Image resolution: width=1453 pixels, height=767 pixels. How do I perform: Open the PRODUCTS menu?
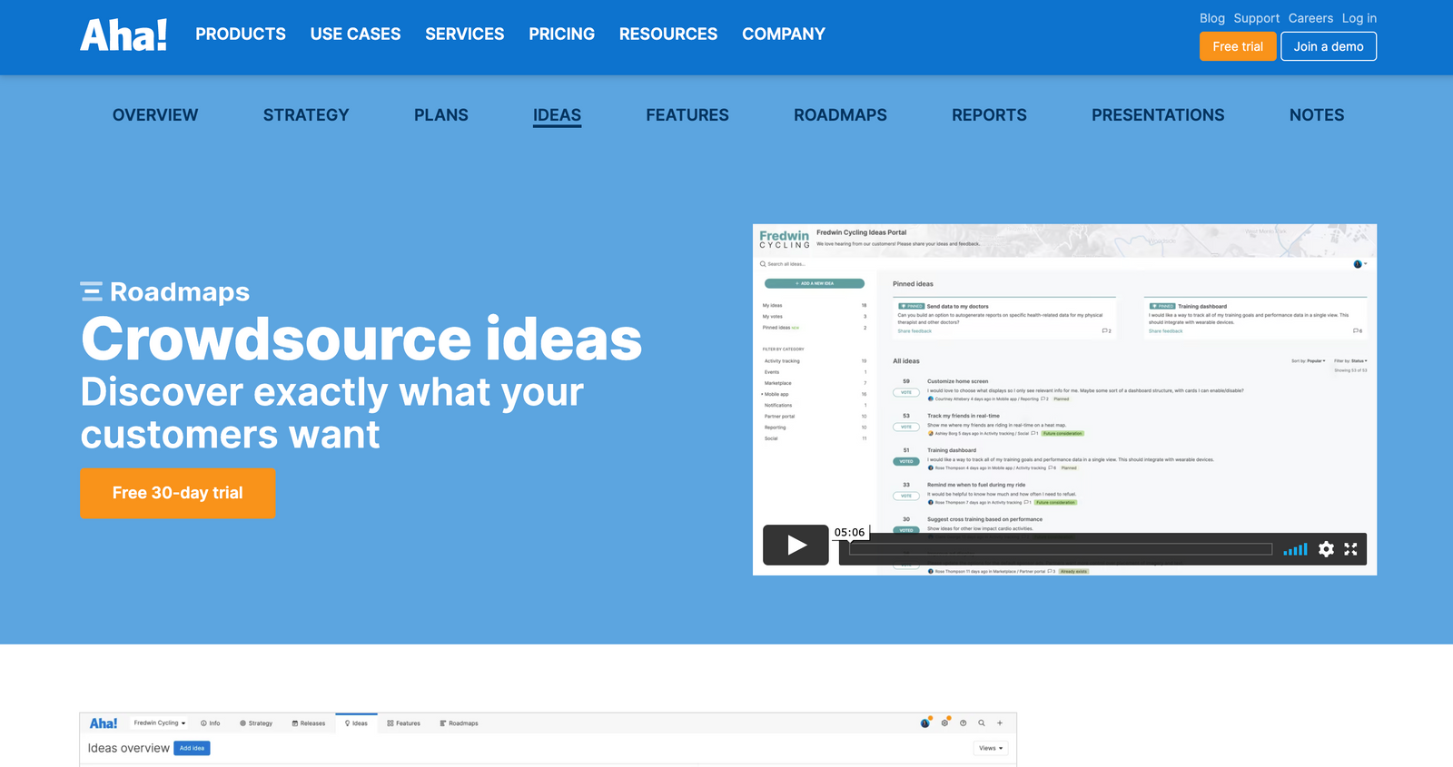pos(241,34)
